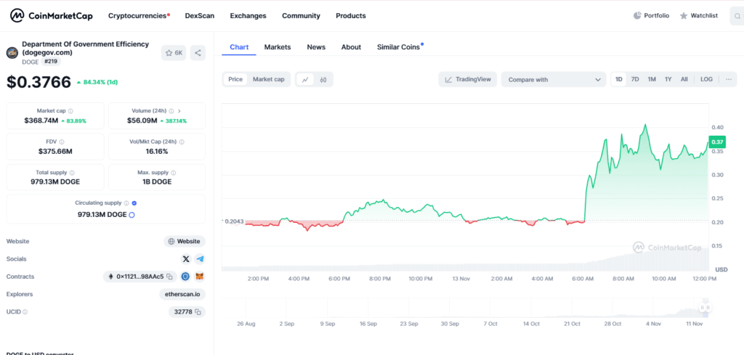
Task: Set chart range to 1D
Action: (x=619, y=80)
